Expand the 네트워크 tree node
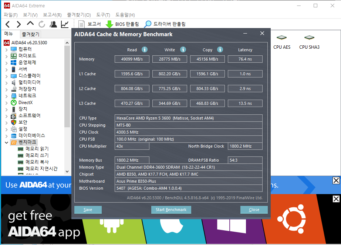This screenshot has height=245, width=341. [x=7, y=96]
